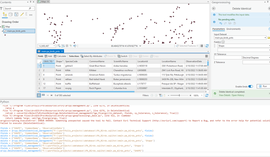Toggle the Enable Undo switch
This screenshot has height=157, width=270.
pos(251,86)
